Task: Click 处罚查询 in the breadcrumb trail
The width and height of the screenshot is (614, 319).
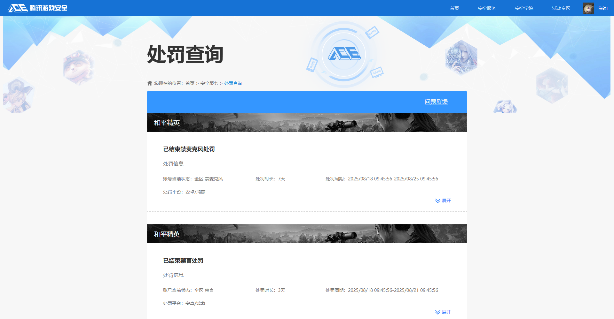Action: (233, 83)
